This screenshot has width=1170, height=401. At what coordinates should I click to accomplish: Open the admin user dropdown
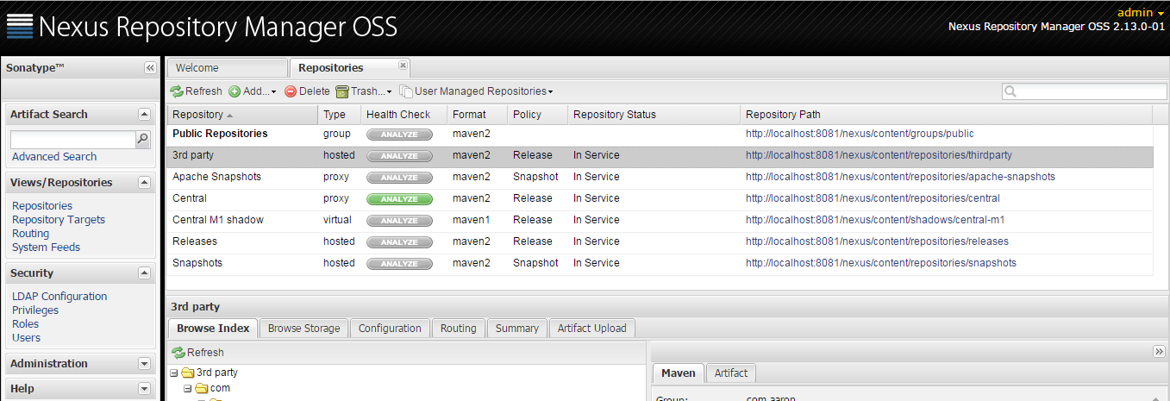1141,12
